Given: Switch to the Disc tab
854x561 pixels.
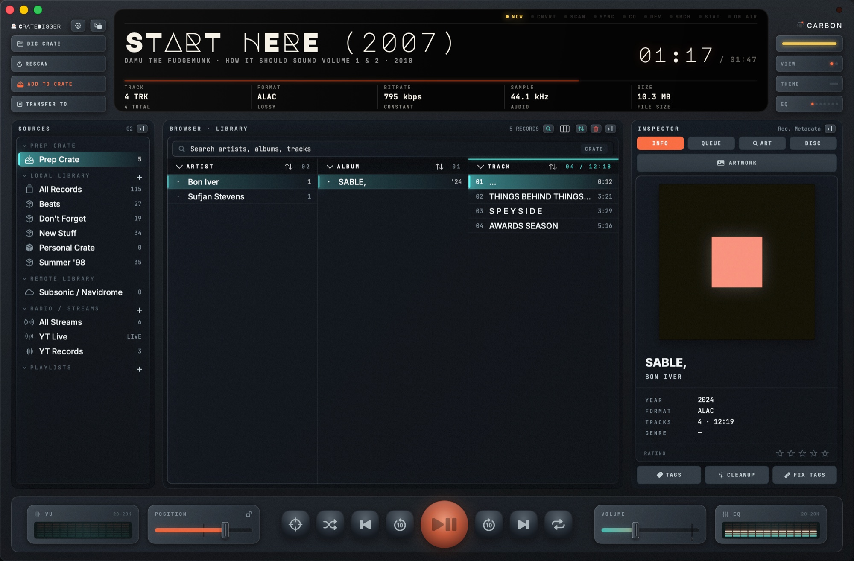Looking at the screenshot, I should pos(813,143).
